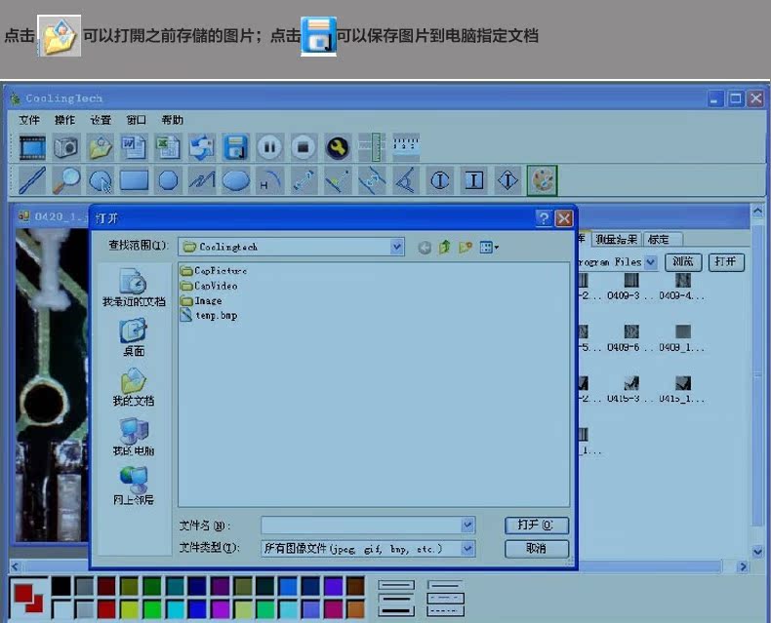This screenshot has height=623, width=771.
Task: Open the 文件类型 file type dropdown
Action: pyautogui.click(x=467, y=549)
